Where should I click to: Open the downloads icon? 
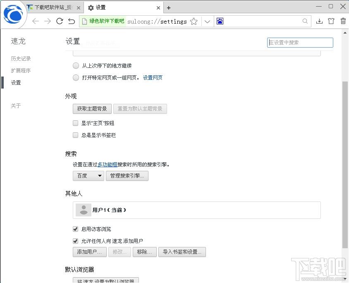pos(319,21)
